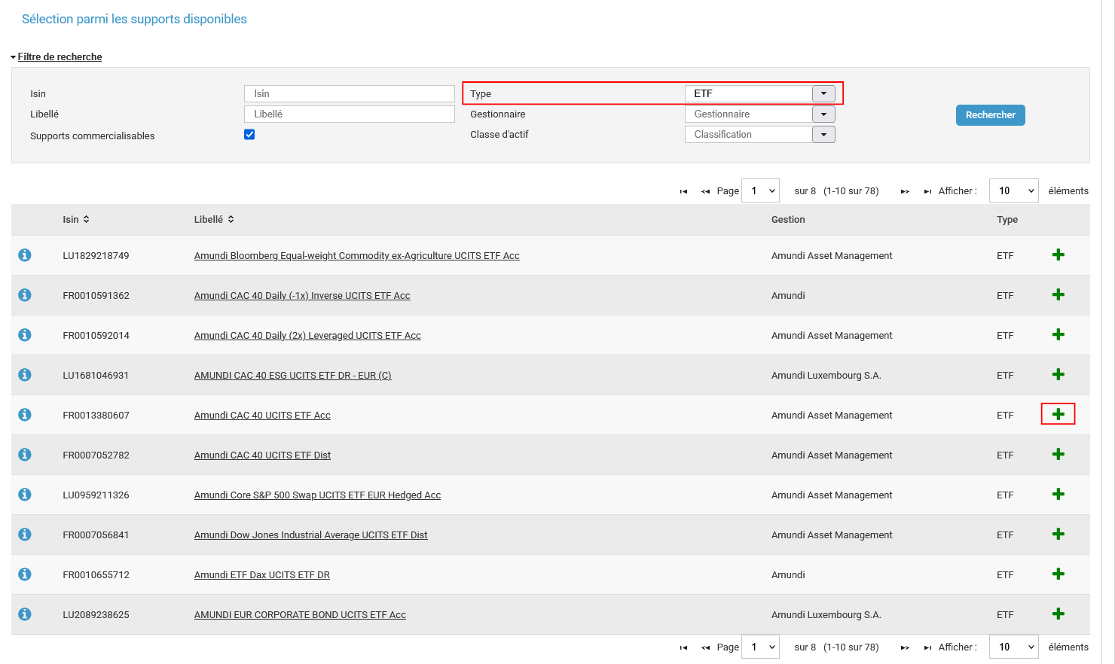Open top Afficher elements-per-page selector
The height and width of the screenshot is (664, 1115).
tap(1013, 191)
